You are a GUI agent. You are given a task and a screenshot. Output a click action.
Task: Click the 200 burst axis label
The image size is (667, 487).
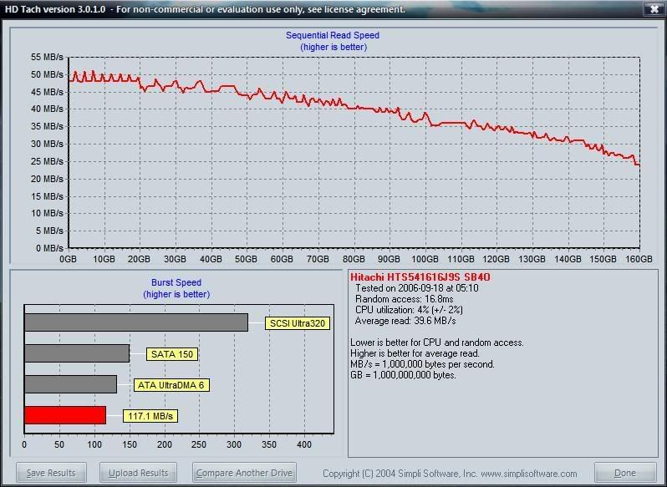(164, 445)
